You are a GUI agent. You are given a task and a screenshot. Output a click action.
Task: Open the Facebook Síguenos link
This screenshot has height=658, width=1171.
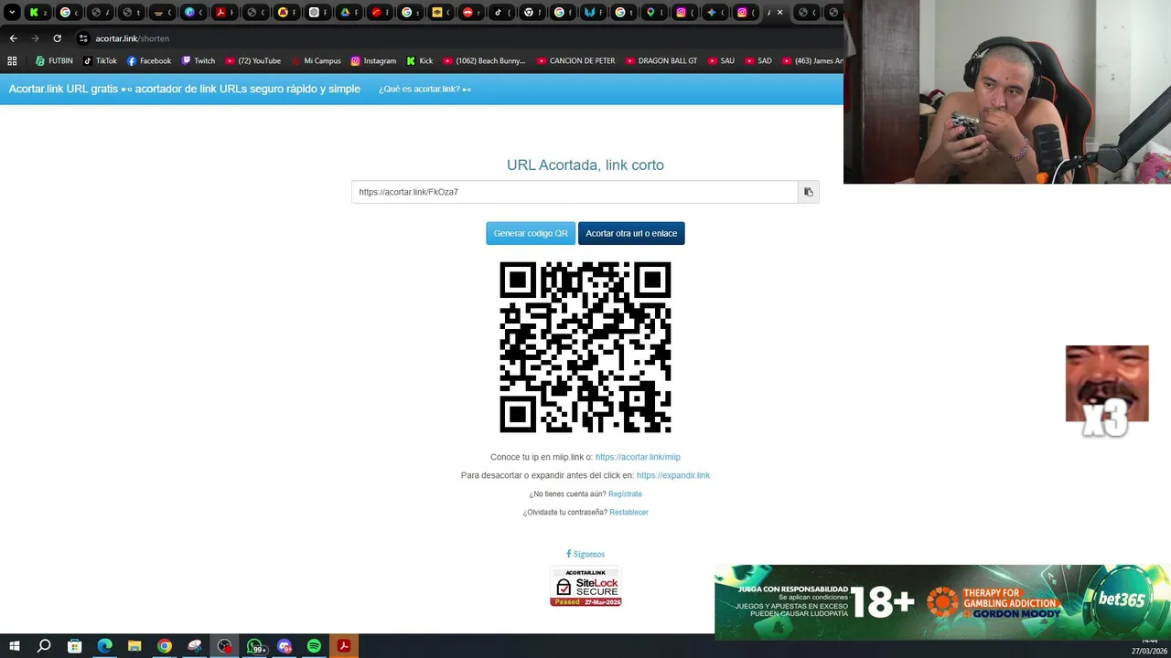pos(585,554)
